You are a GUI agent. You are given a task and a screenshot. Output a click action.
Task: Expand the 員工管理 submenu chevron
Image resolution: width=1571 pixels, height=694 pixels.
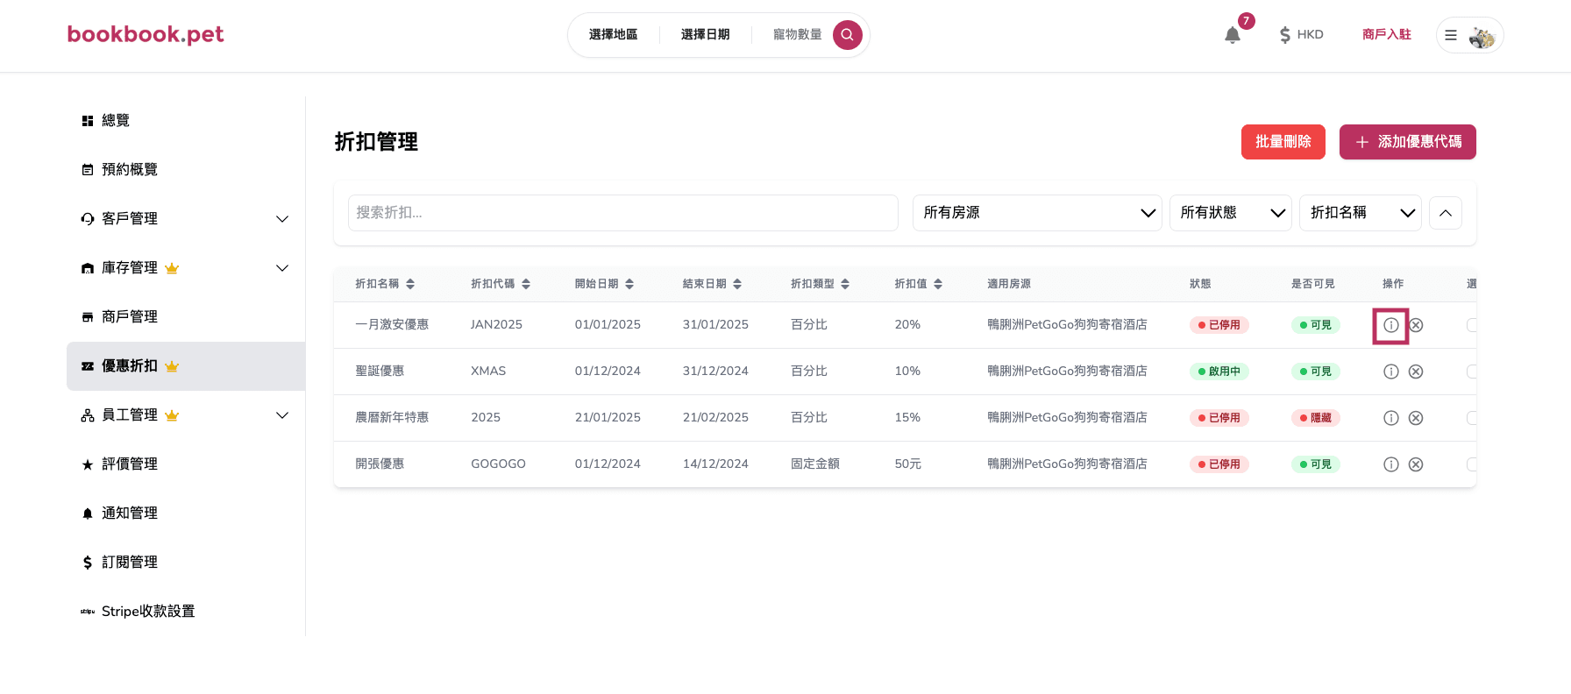point(282,415)
